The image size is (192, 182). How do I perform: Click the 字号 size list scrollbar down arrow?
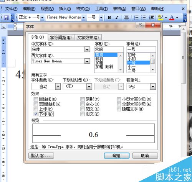tap(153, 70)
